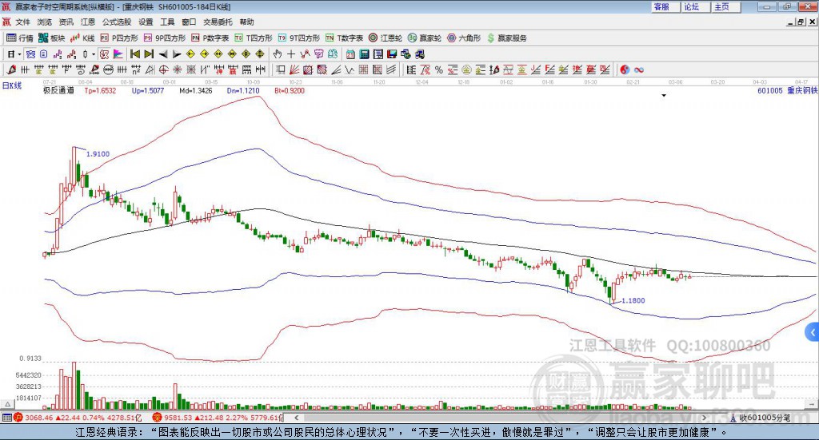Open the 行情 quotes view
Image resolution: width=819 pixels, height=440 pixels.
pos(20,38)
